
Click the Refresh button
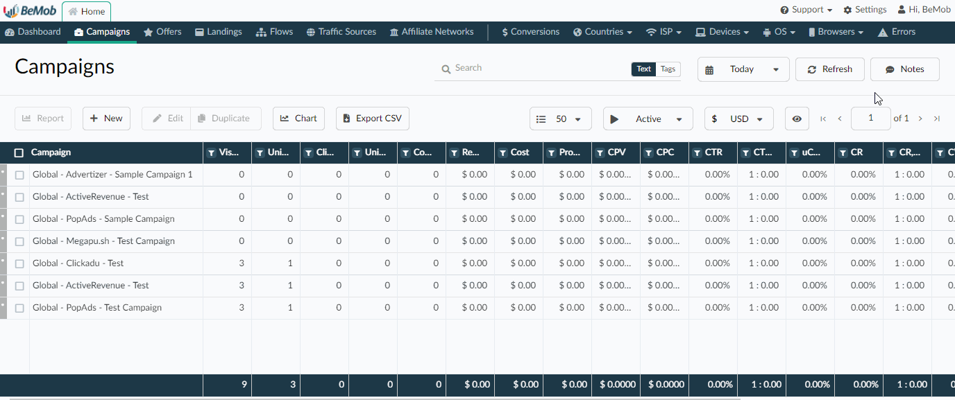tap(830, 69)
